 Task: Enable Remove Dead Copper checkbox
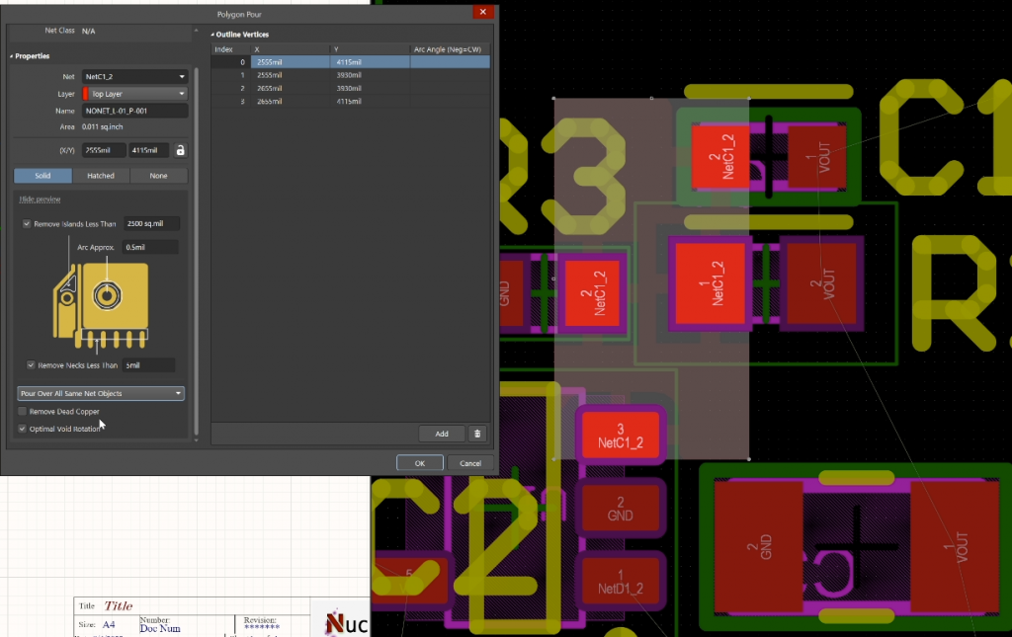tap(23, 412)
